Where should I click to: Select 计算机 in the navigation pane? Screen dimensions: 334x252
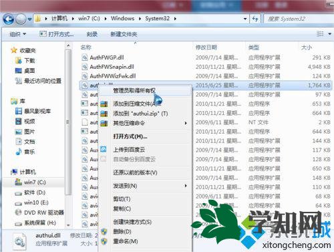pyautogui.click(x=23, y=172)
